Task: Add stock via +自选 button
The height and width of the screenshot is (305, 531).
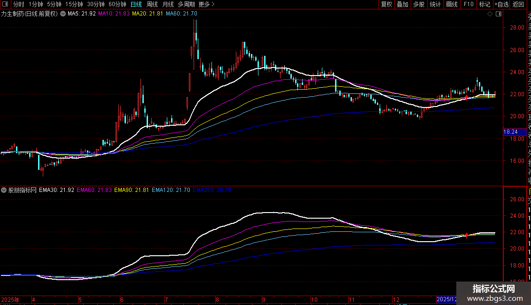Action: tap(501, 4)
